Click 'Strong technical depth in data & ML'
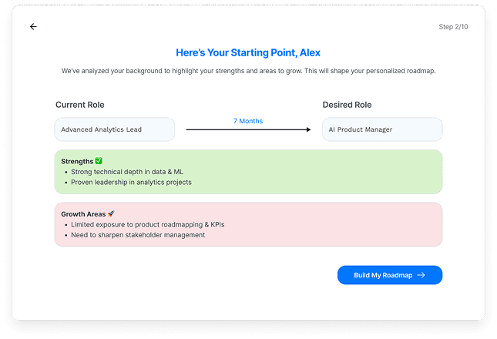Viewport: 497px width, 339px height. coord(127,171)
